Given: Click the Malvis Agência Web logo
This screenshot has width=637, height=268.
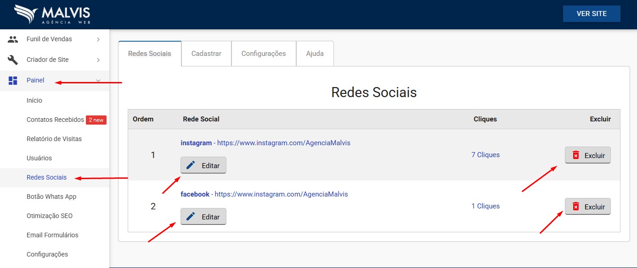Looking at the screenshot, I should 52,15.
